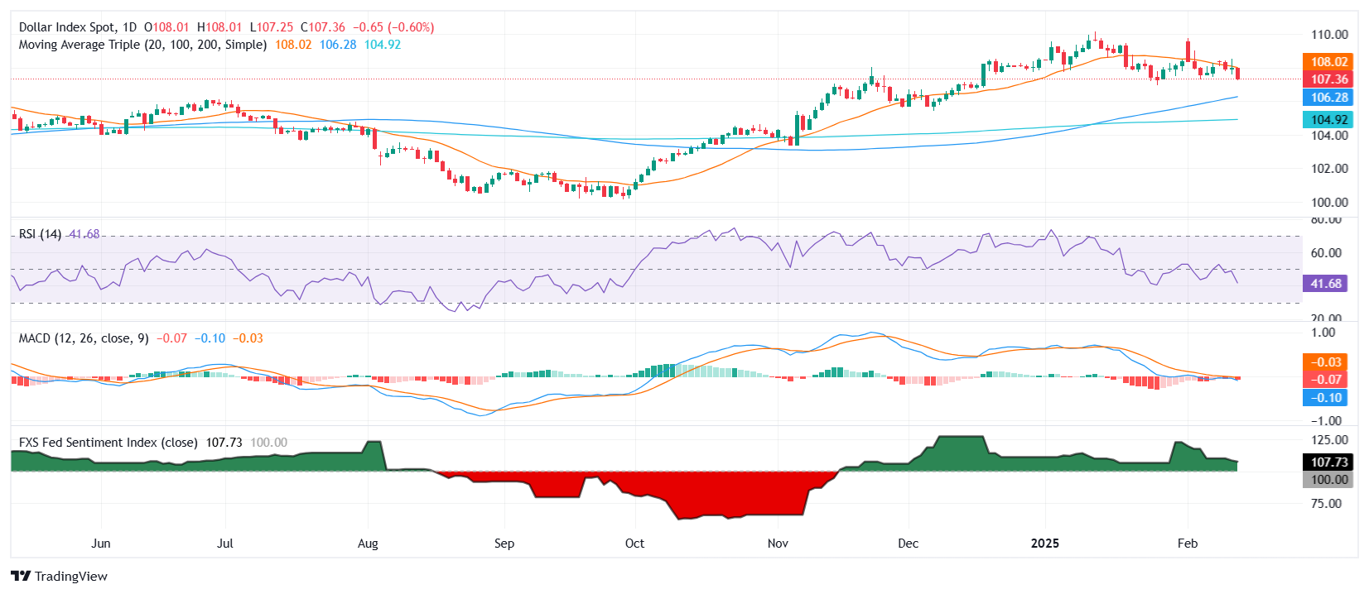Select the FXS Fed Sentiment Index label
The image size is (1369, 594).
pos(108,443)
